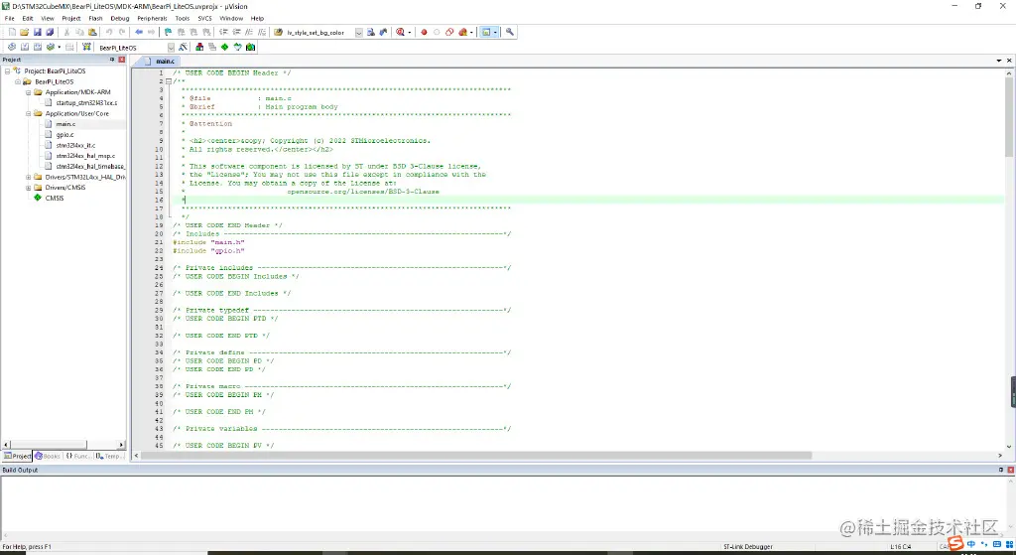Viewport: 1016px width, 555px height.
Task: Toggle a bookmark with the bookmark flag icon
Action: coord(169,32)
